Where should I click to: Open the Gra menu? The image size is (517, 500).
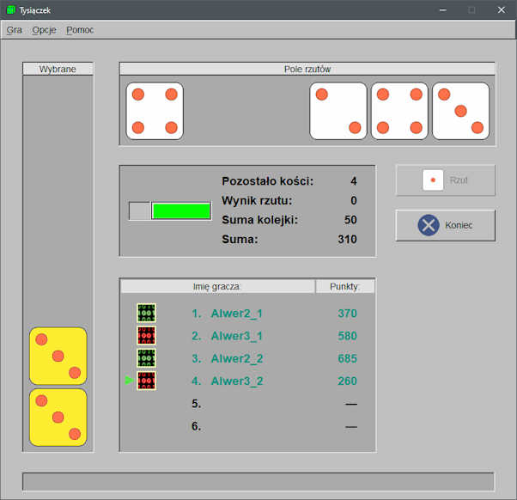coord(15,29)
